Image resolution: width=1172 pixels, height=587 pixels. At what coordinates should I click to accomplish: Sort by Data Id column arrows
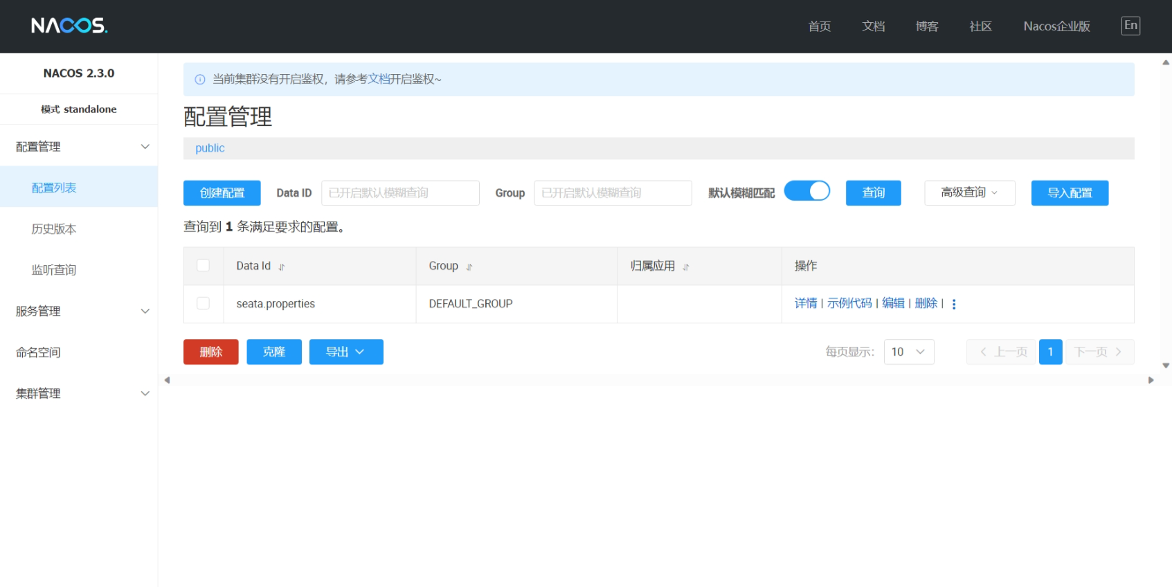(282, 267)
